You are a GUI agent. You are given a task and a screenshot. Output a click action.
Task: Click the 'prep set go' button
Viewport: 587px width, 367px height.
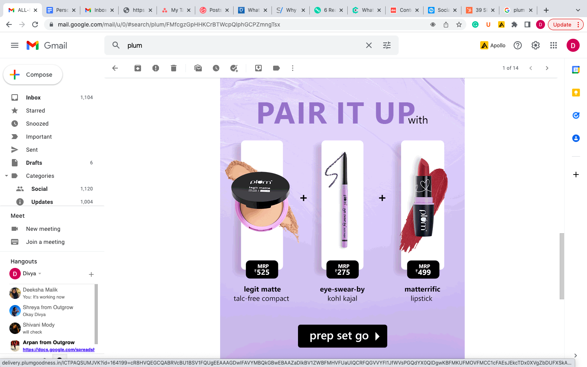[x=342, y=336]
